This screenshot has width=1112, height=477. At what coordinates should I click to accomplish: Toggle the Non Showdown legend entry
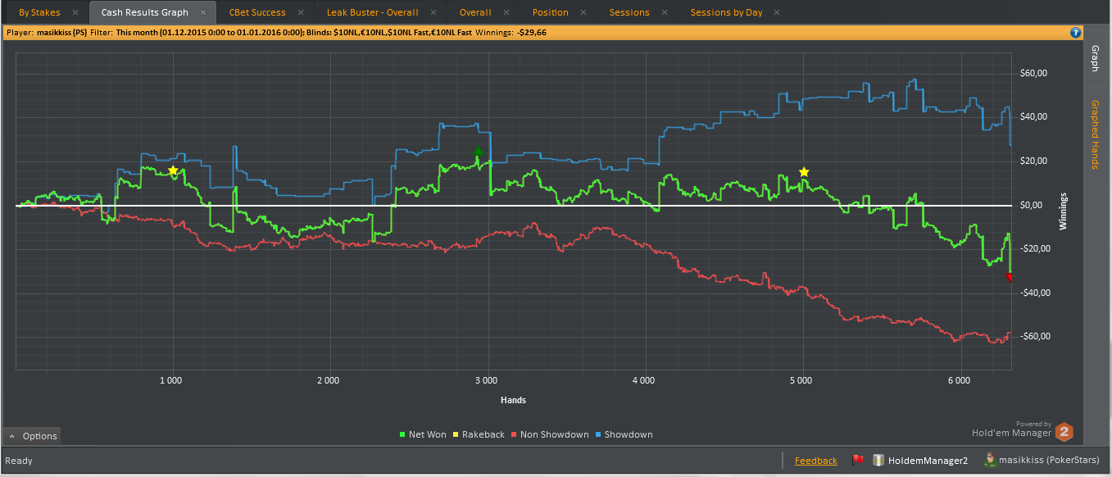[549, 434]
